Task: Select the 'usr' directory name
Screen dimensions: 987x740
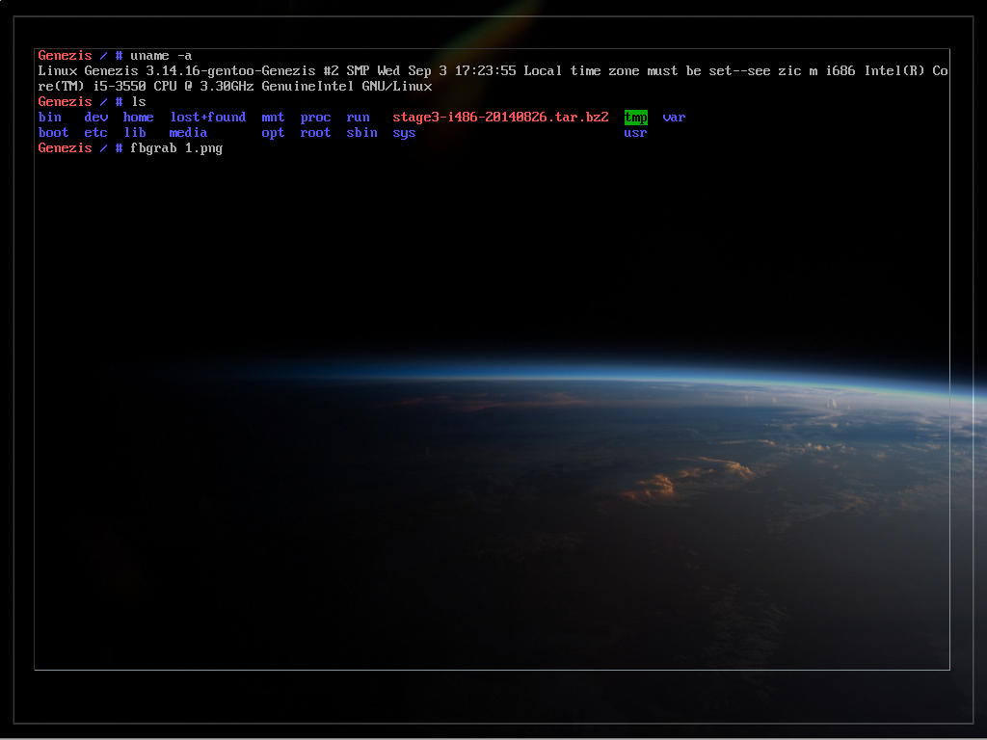Action: 635,133
